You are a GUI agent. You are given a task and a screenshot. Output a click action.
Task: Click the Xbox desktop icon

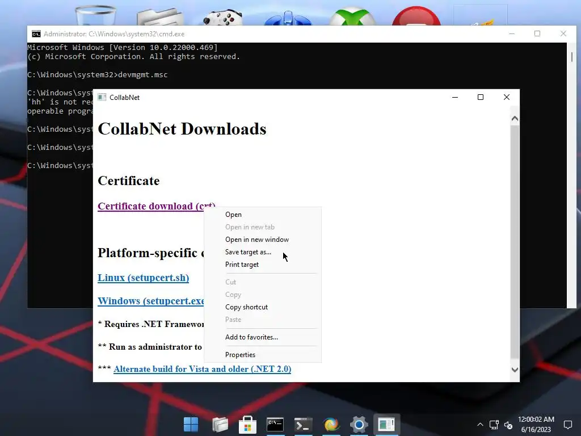[352, 16]
